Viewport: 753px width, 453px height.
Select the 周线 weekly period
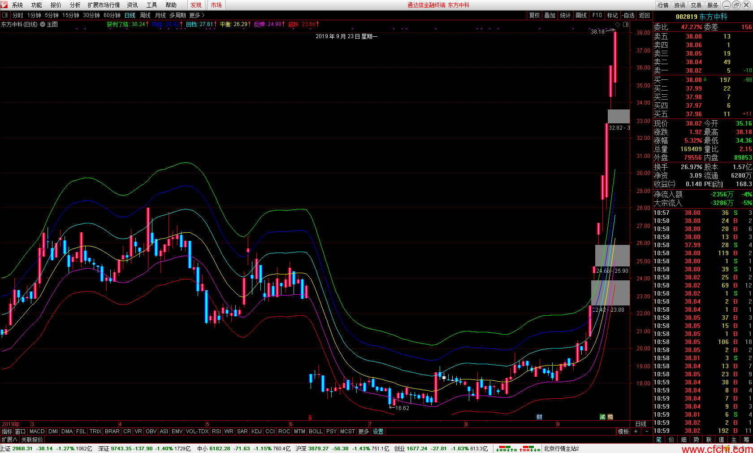coord(145,15)
